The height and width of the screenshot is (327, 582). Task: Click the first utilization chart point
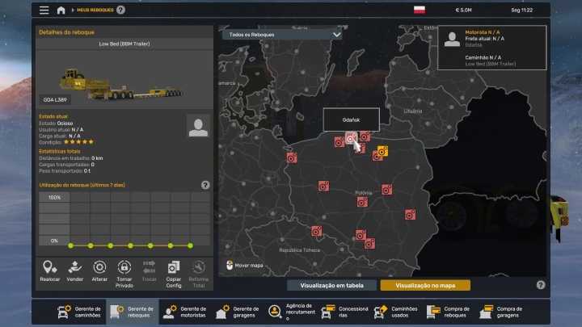point(70,245)
